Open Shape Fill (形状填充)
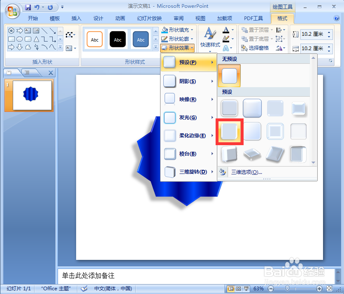 point(177,30)
